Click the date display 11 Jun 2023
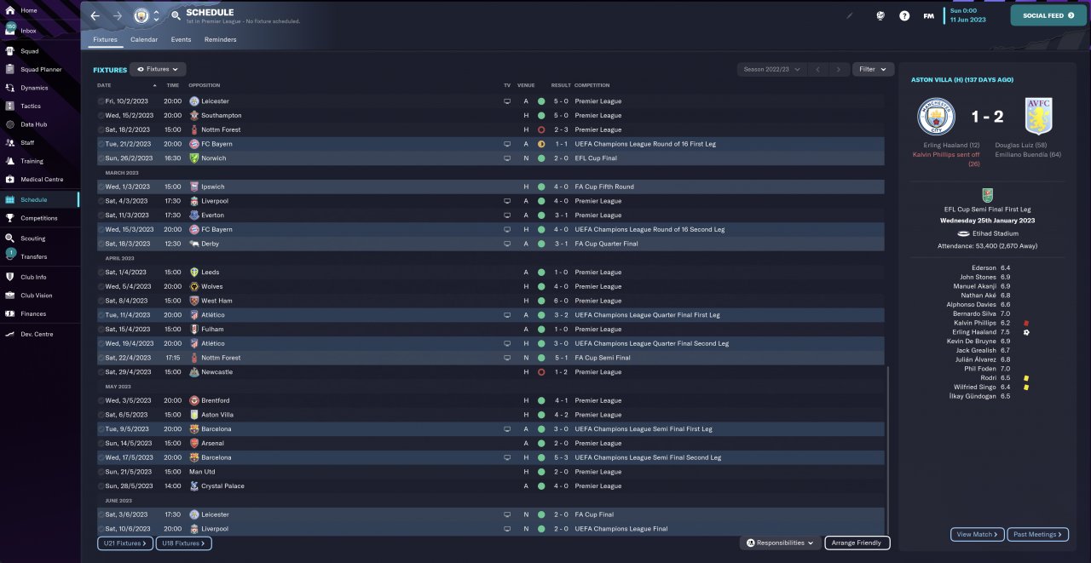 [967, 19]
